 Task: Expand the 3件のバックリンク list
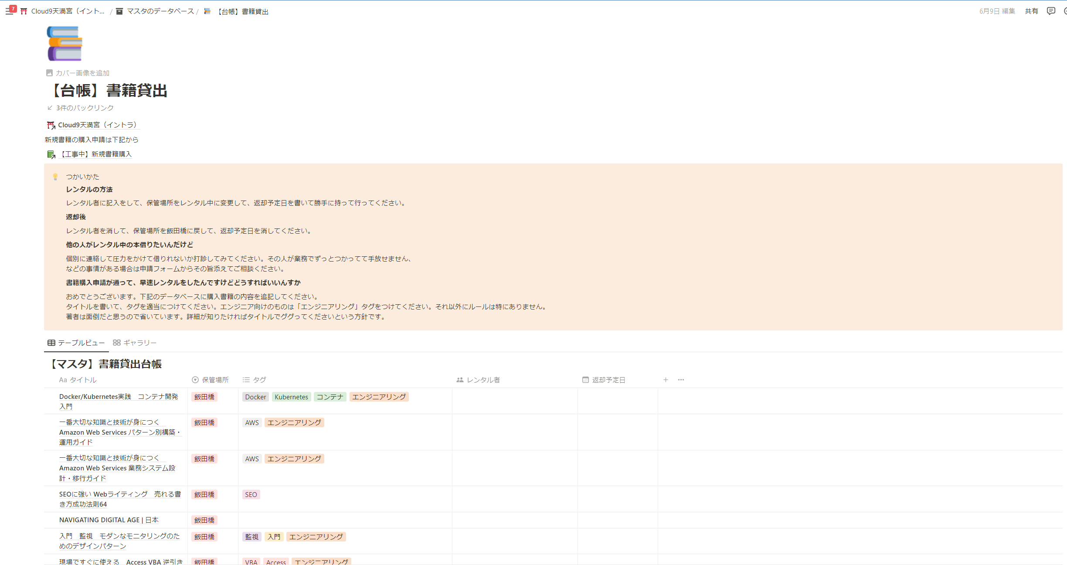click(x=81, y=108)
